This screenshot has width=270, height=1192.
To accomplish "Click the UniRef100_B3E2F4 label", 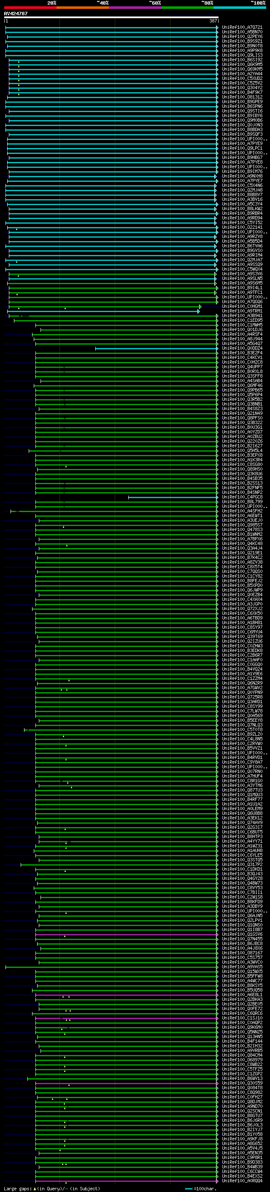I will click(242, 353).
